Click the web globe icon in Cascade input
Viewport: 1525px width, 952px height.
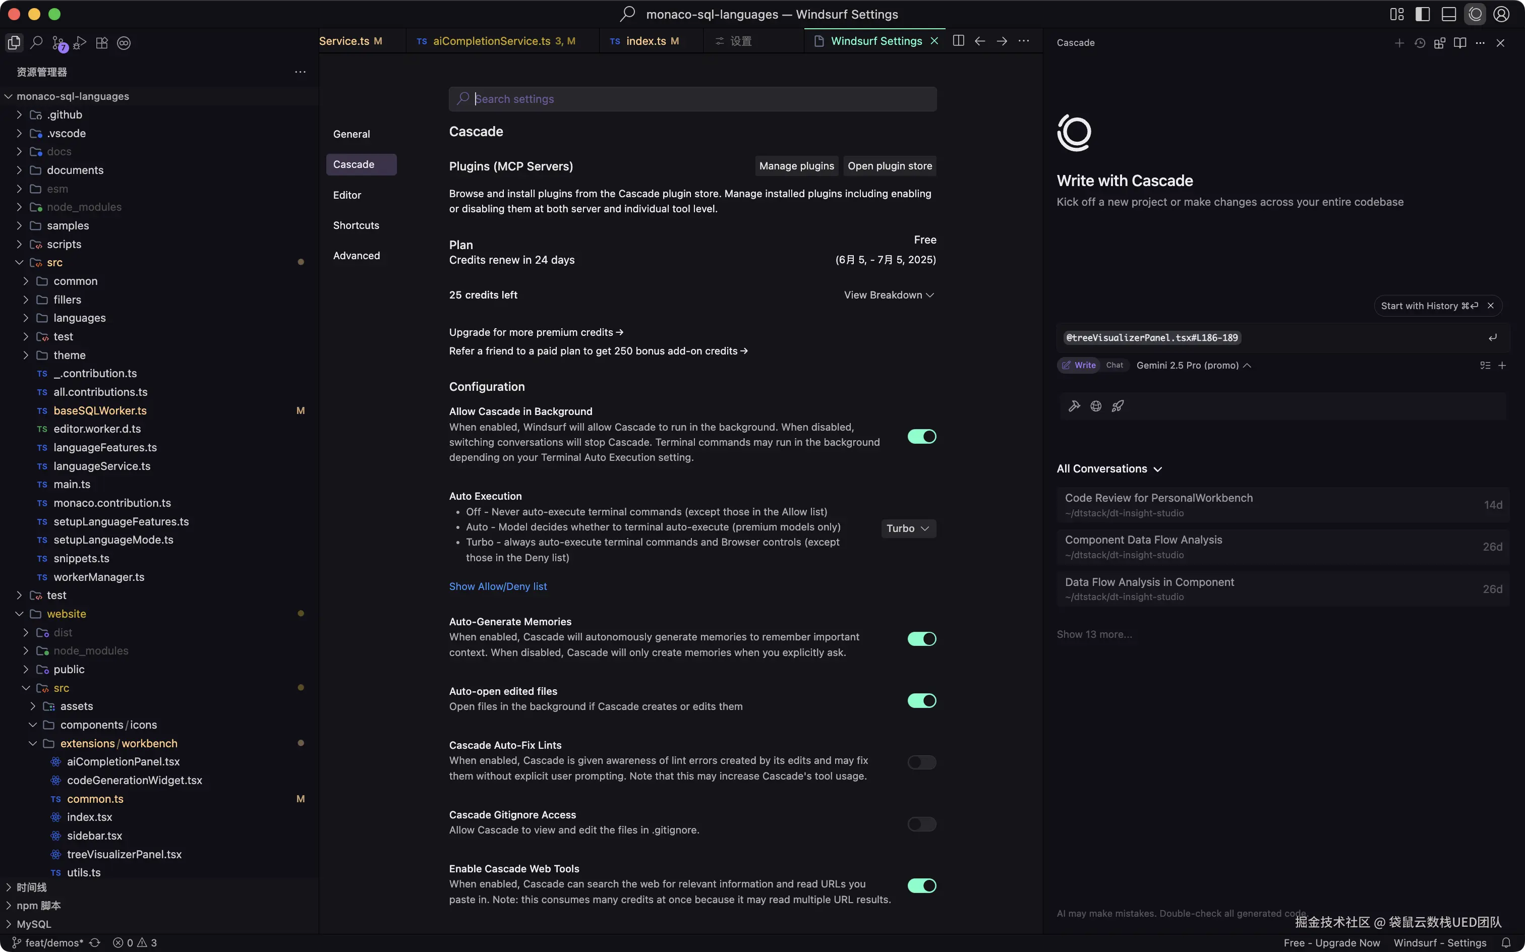coord(1095,406)
